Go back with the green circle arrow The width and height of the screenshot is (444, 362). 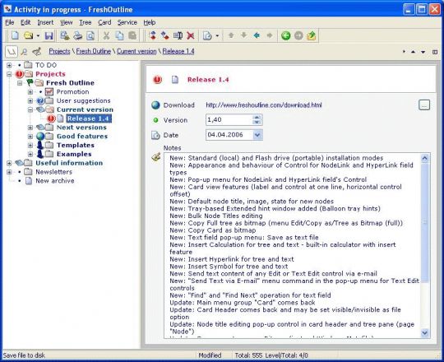[285, 35]
